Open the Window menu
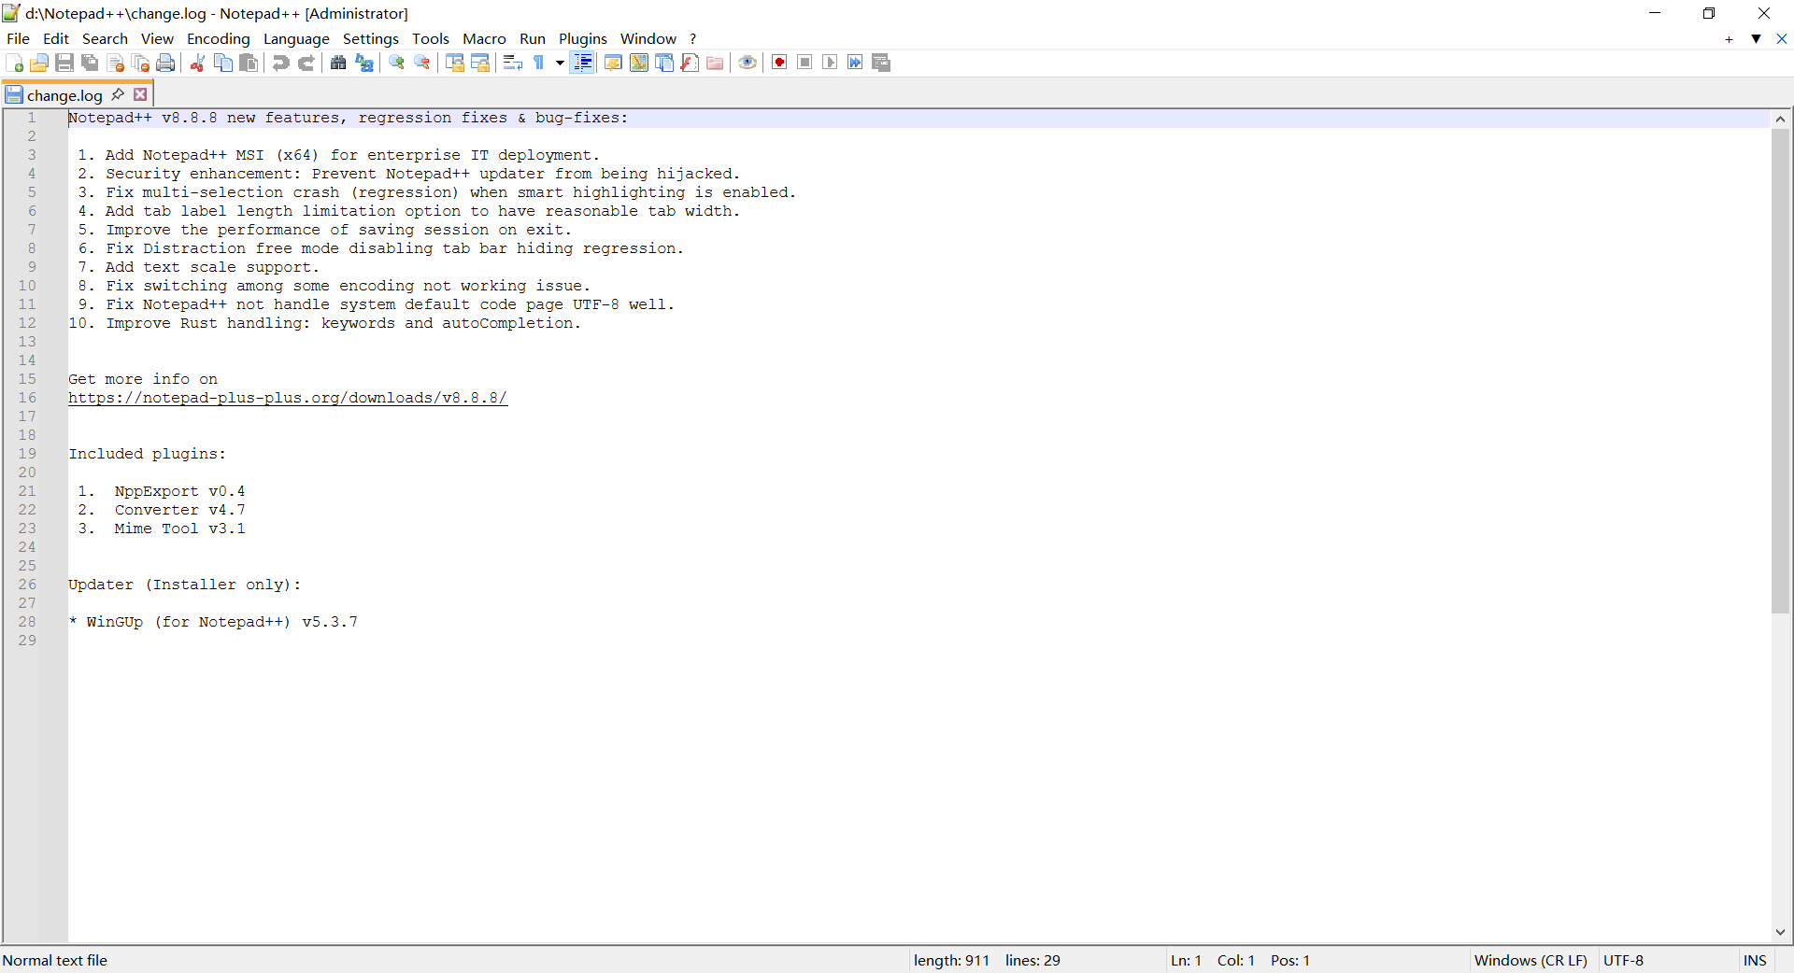Screen dimensions: 1794x973 coord(648,38)
